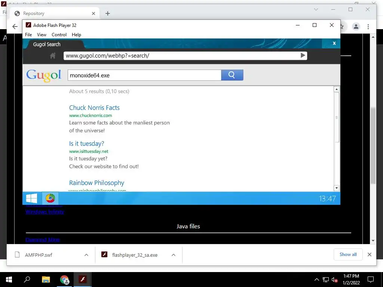This screenshot has height=287, width=383.
Task: Maximize the Adobe Flash Player window
Action: [x=315, y=25]
